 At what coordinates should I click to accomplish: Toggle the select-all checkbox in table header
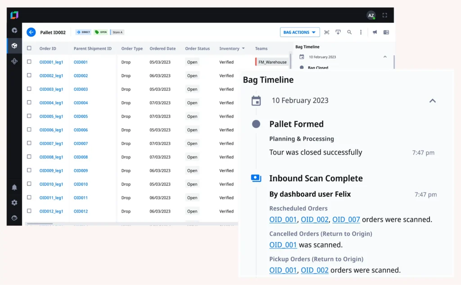[x=29, y=49]
